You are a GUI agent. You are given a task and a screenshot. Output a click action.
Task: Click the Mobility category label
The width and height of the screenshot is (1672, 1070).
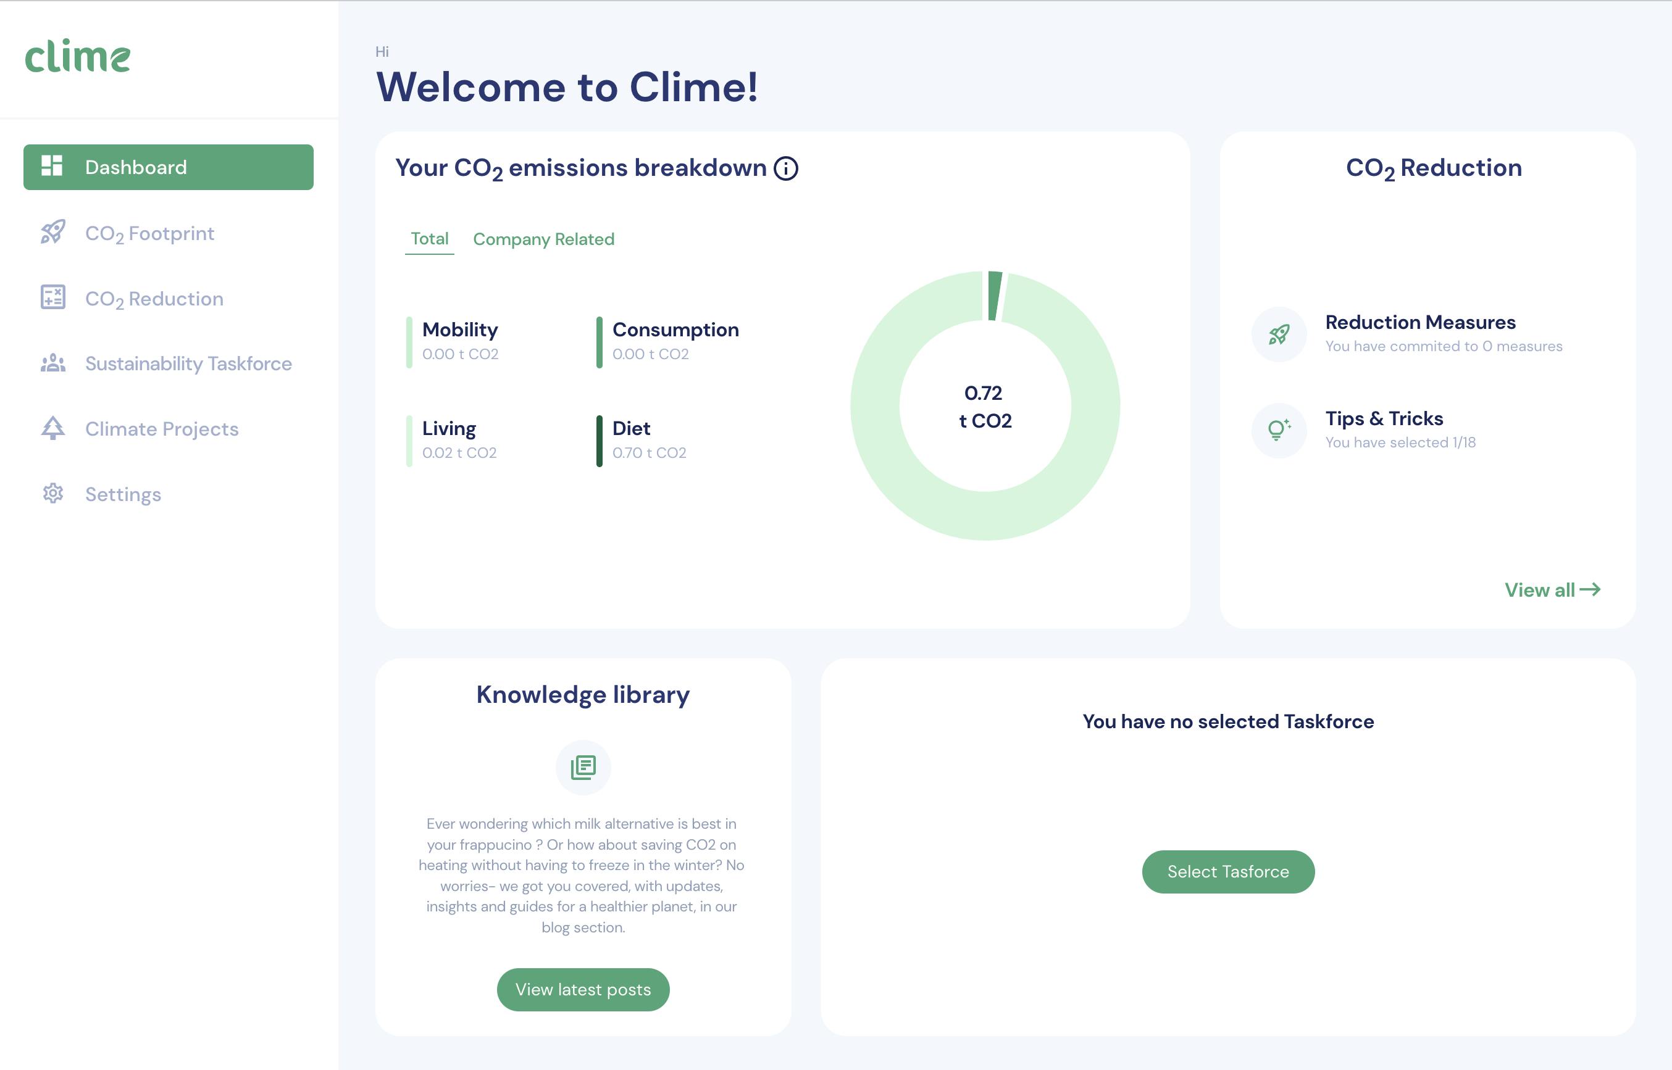[x=460, y=330]
